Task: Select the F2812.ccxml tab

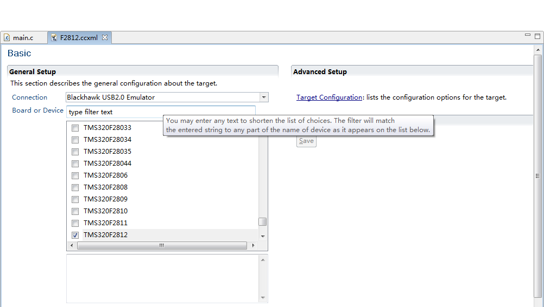Action: click(x=79, y=38)
